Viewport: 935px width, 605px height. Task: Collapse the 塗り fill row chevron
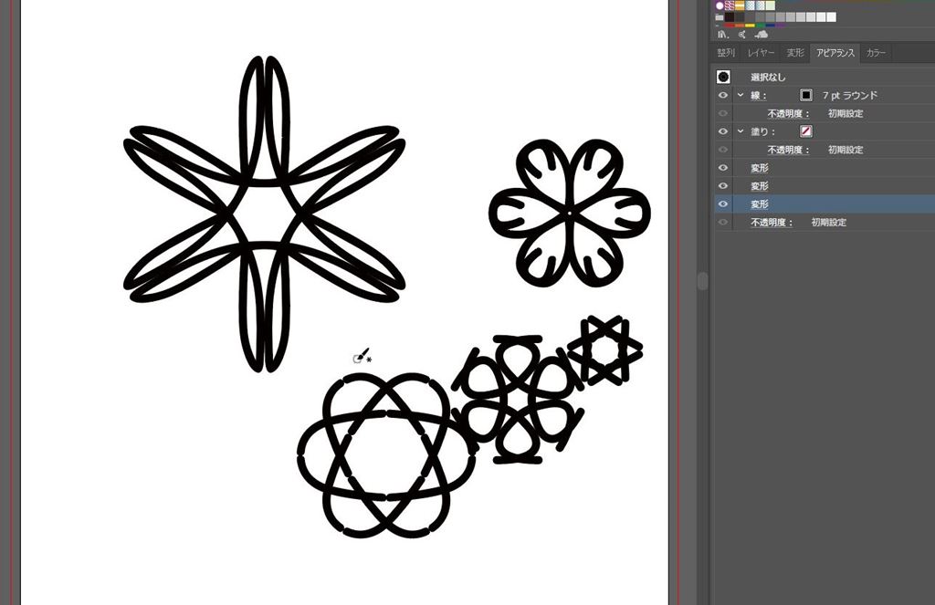(741, 131)
